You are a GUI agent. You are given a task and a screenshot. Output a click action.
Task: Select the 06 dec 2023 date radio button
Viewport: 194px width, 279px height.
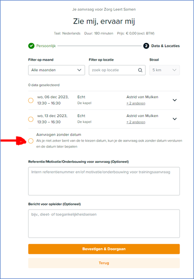pos(31,100)
